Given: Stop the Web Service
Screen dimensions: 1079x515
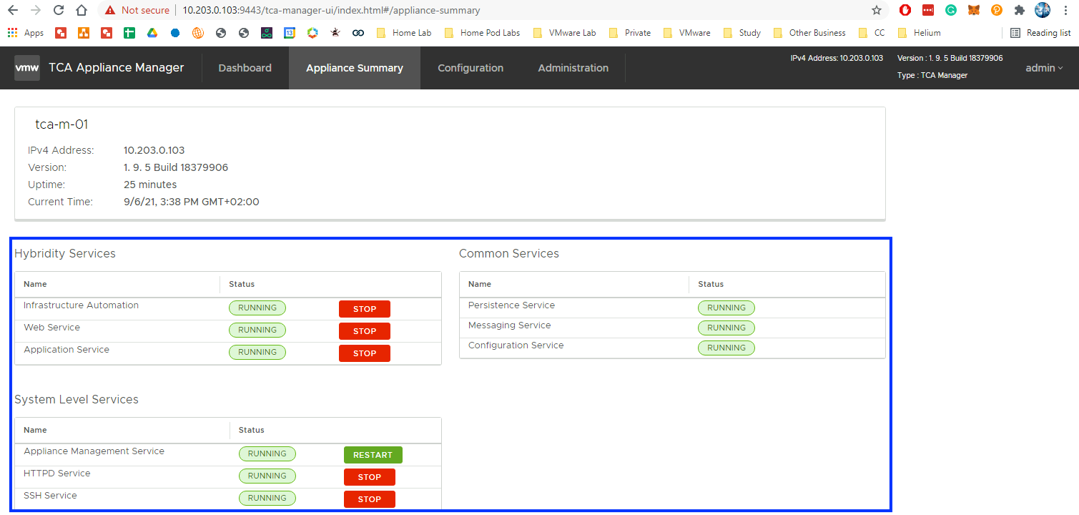Looking at the screenshot, I should coord(365,331).
